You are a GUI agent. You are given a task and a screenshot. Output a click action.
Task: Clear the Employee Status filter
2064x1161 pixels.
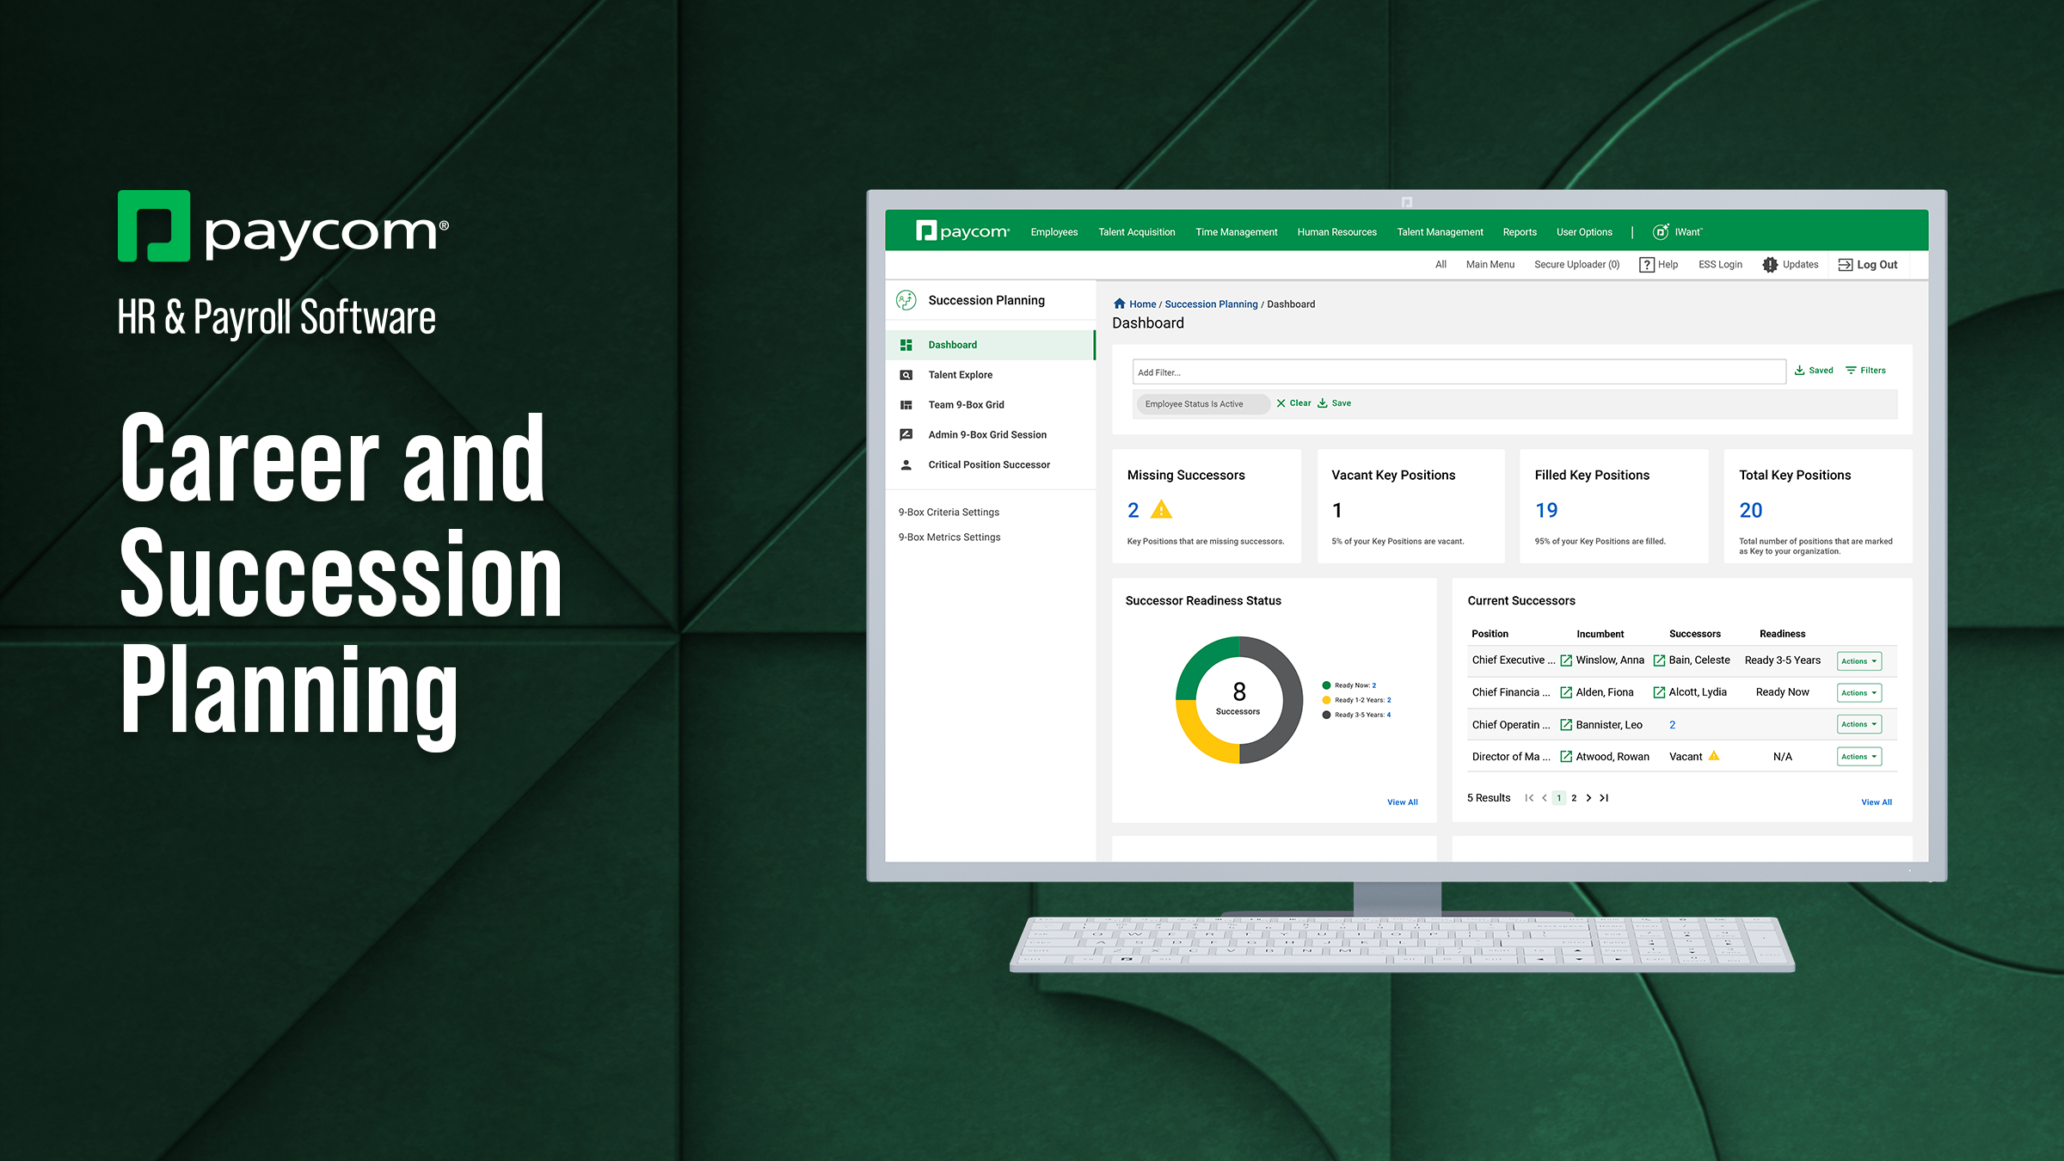(1293, 403)
